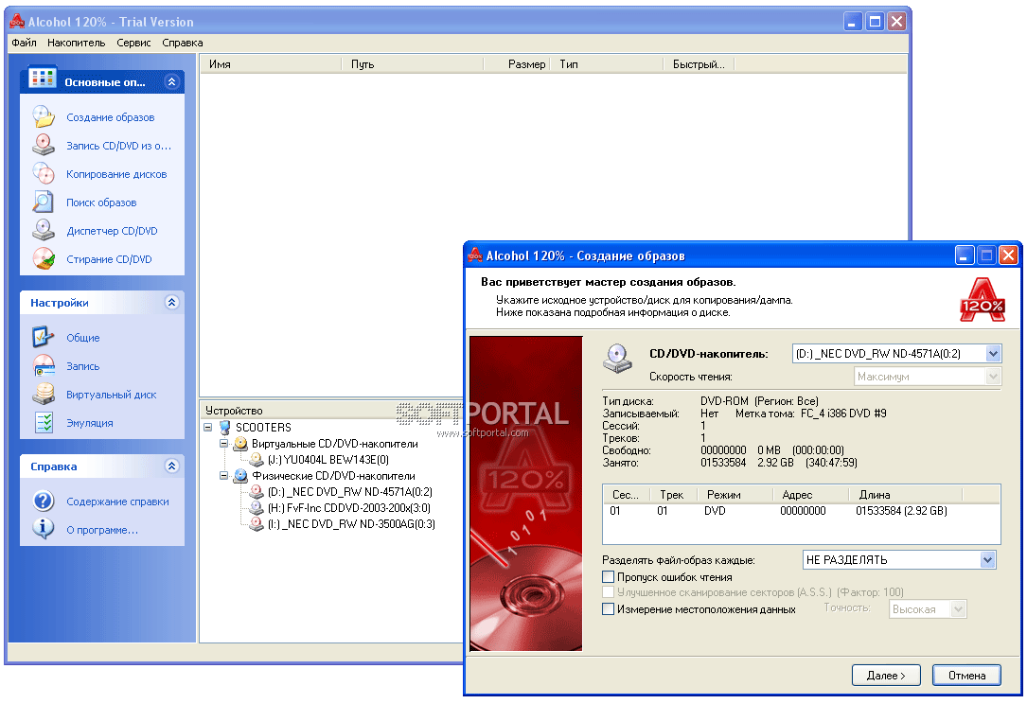Screen dimensions: 1027x704
Task: Open Запись CD/DVD из образов icon
Action: pyautogui.click(x=44, y=146)
